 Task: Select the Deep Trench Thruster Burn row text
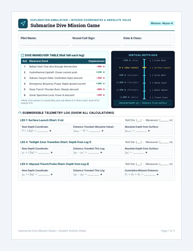pos(54,89)
